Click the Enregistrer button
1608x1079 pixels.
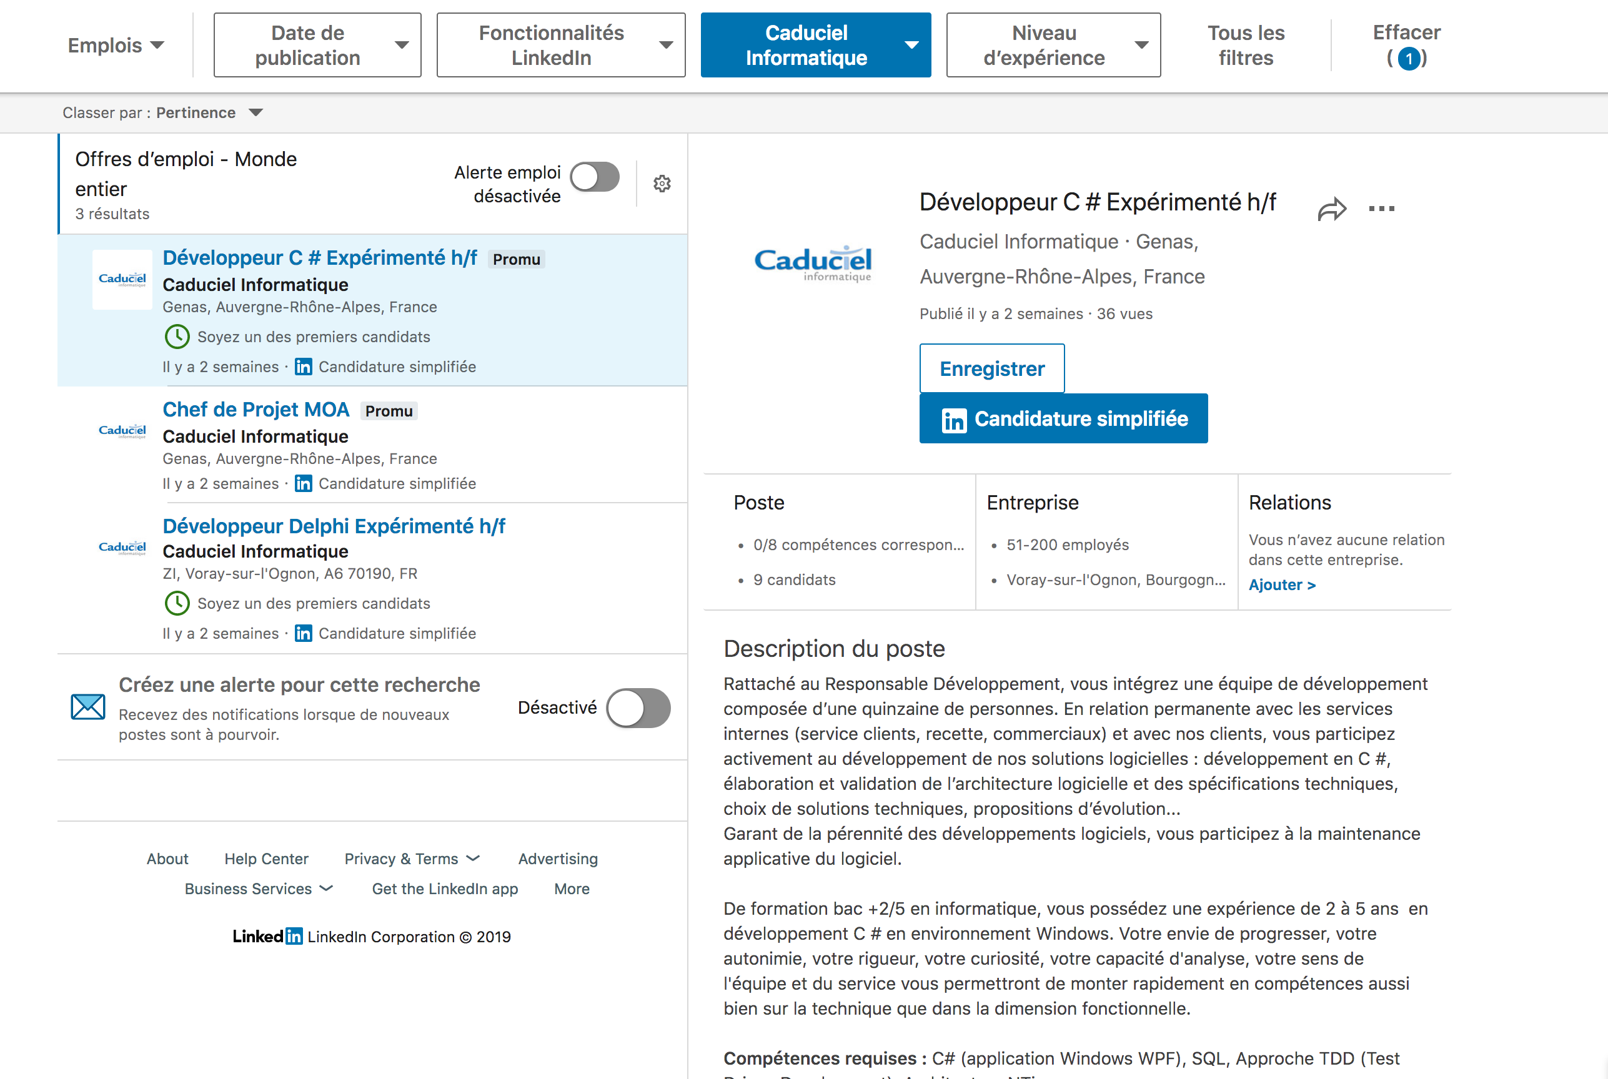[992, 368]
